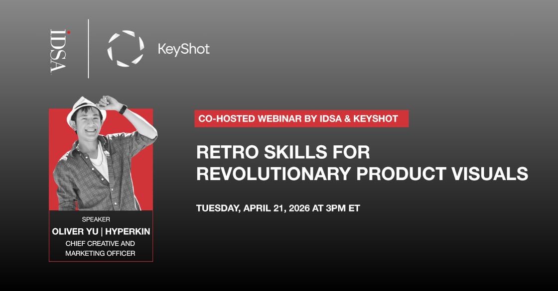This screenshot has width=558, height=291.
Task: Click the 'SPEAKER' label under the photo
Action: tap(96, 219)
